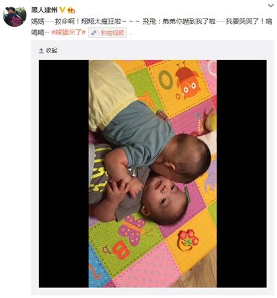The height and width of the screenshot is (298, 277).
Task: Click the golden V verified badge
Action: pos(63,10)
